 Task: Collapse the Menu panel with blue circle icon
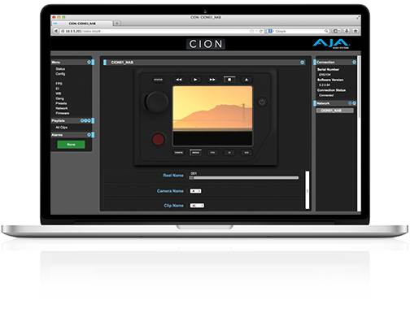[x=89, y=63]
